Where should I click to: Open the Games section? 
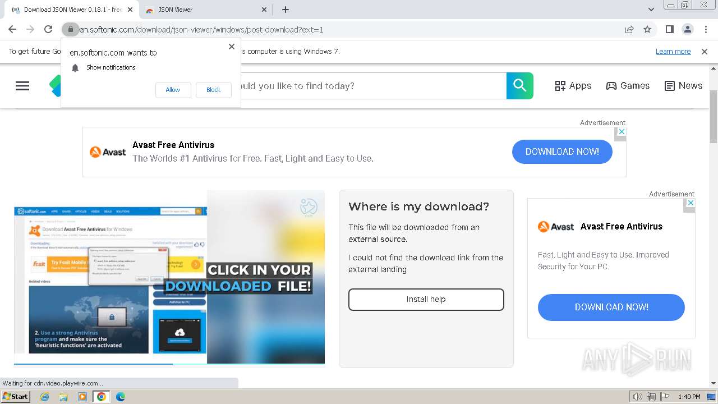[628, 86]
